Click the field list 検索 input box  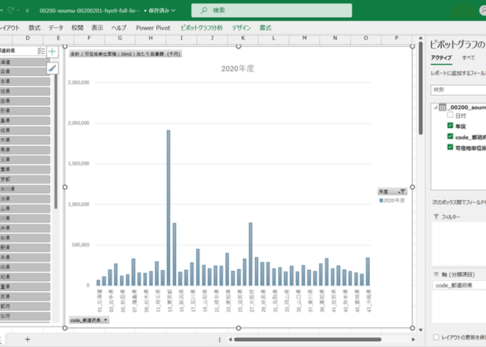coord(459,90)
